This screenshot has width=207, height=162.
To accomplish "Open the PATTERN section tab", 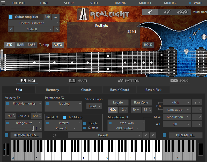I will click(129, 80).
